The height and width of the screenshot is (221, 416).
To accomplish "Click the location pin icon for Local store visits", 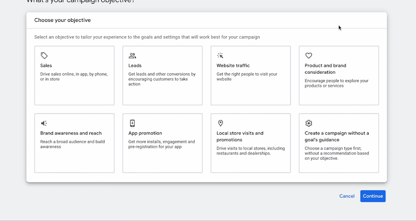I will coord(220,123).
